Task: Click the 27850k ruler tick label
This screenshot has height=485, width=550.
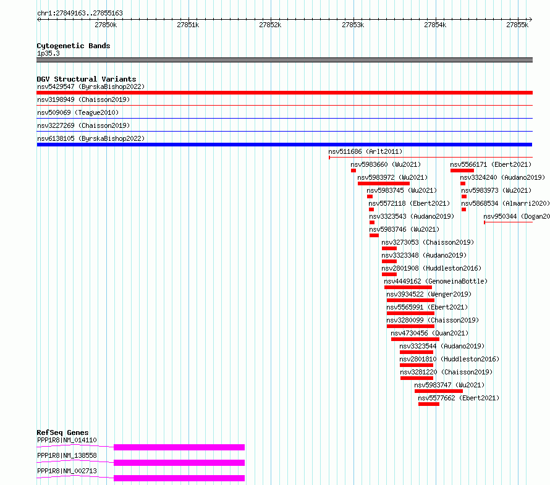Action: [106, 25]
